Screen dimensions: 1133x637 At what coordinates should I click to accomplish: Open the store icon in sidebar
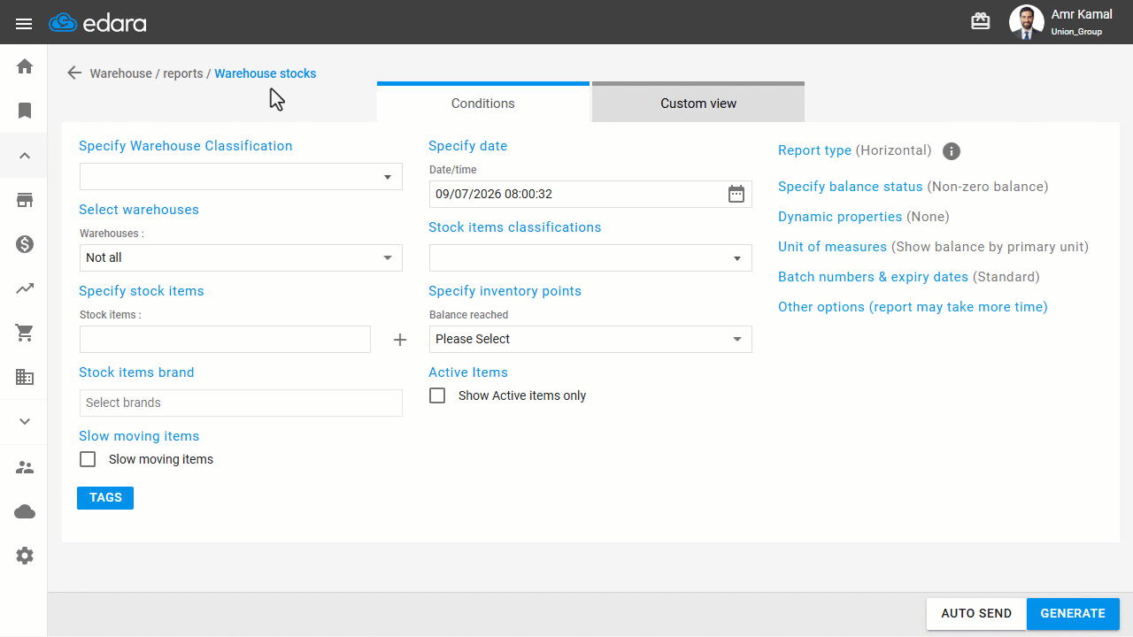[25, 200]
